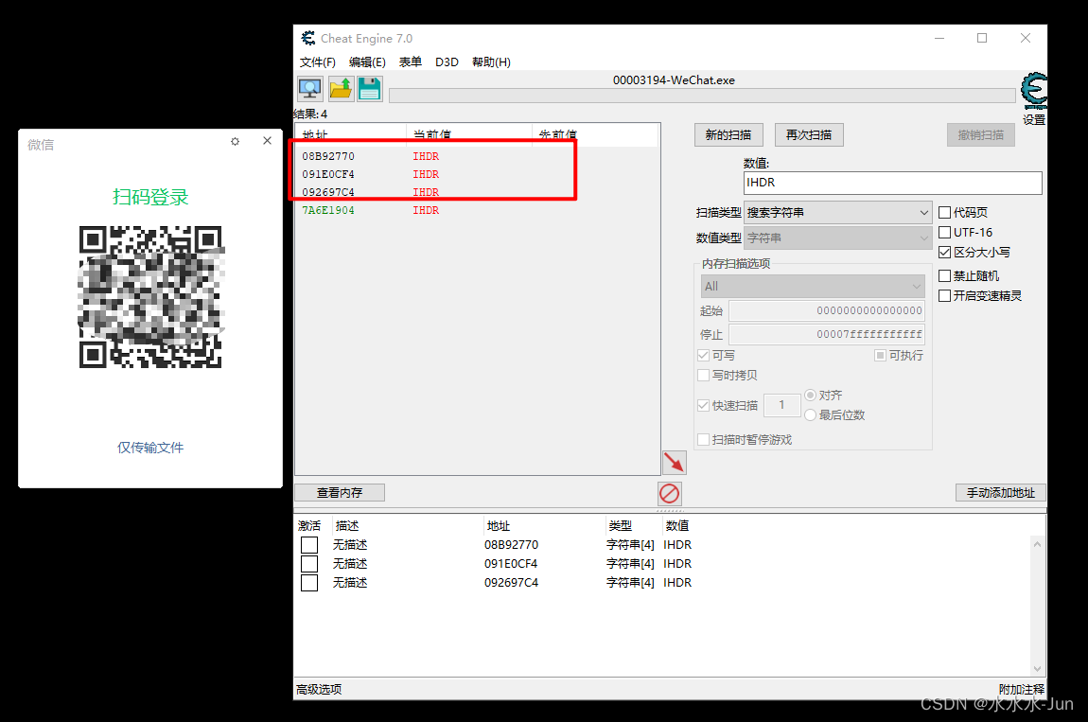Open WeChat settings gear icon
The height and width of the screenshot is (722, 1088).
tap(236, 142)
